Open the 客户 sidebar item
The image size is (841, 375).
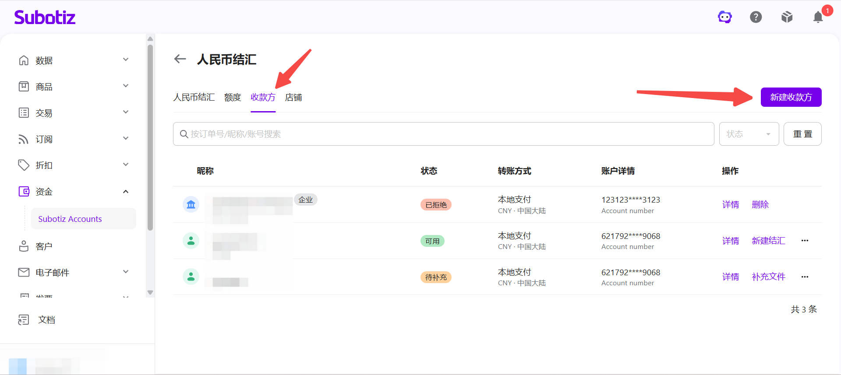(x=44, y=246)
